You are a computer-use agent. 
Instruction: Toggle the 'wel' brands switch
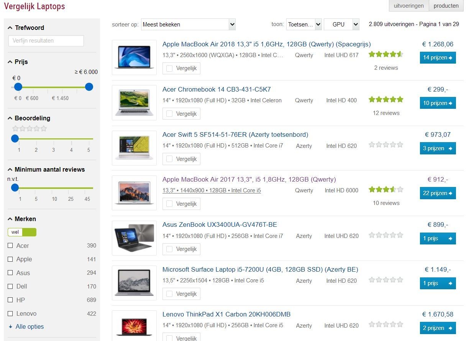point(22,232)
